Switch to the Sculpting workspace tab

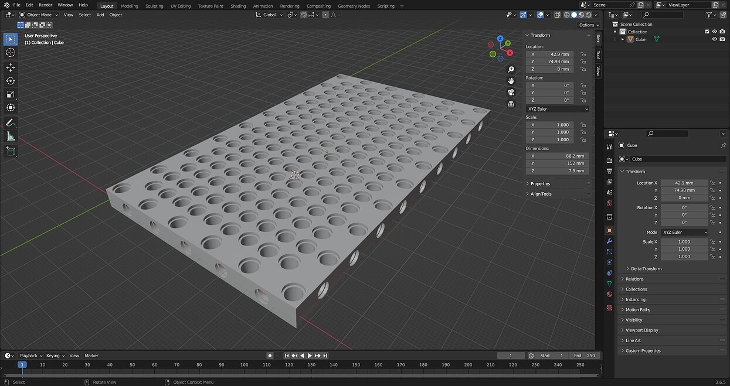tap(154, 6)
